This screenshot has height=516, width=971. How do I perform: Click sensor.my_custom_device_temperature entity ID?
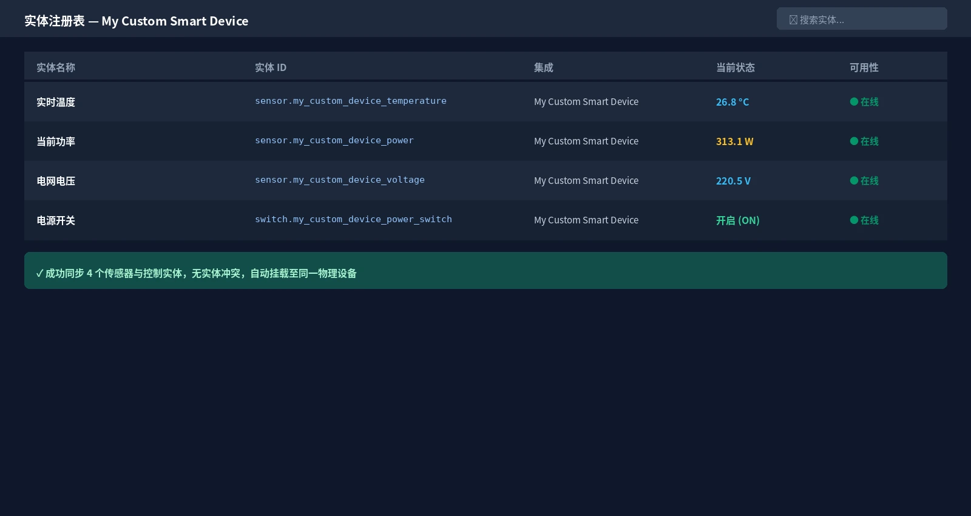tap(351, 101)
